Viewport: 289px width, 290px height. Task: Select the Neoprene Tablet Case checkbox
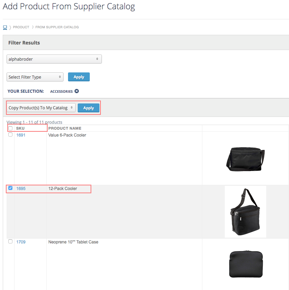[x=10, y=242]
